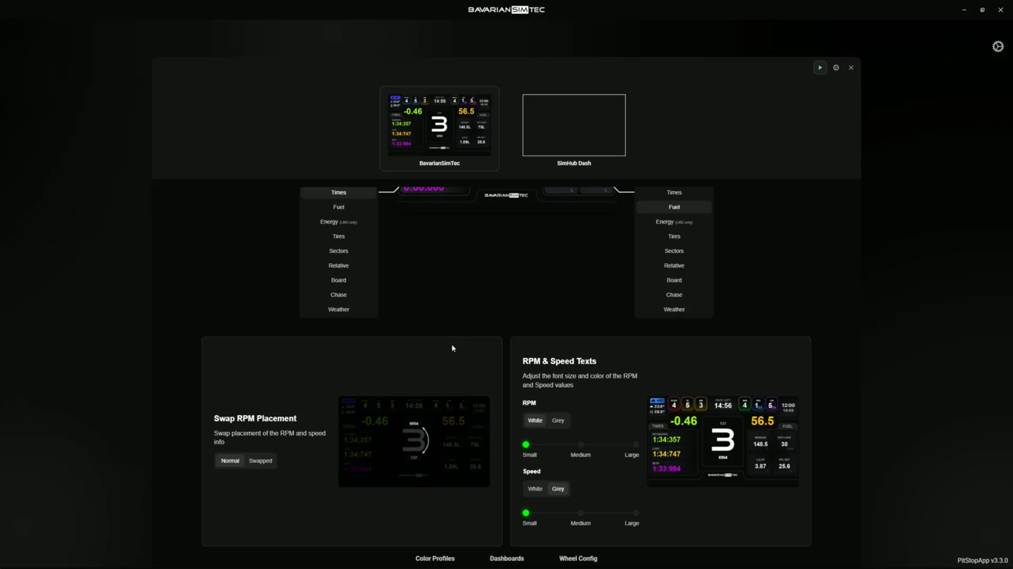
Task: Open the panel settings gear beside play button
Action: point(836,67)
